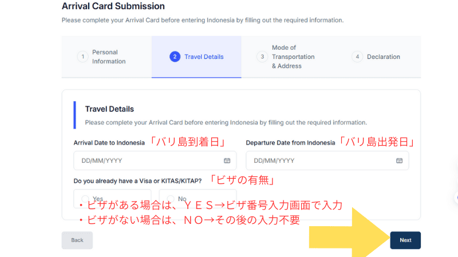Open the Departure Date calendar picker icon
This screenshot has width=458, height=257.
coord(399,160)
